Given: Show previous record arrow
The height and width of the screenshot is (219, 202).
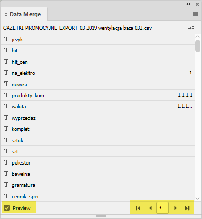Looking at the screenshot, I should tap(150, 208).
